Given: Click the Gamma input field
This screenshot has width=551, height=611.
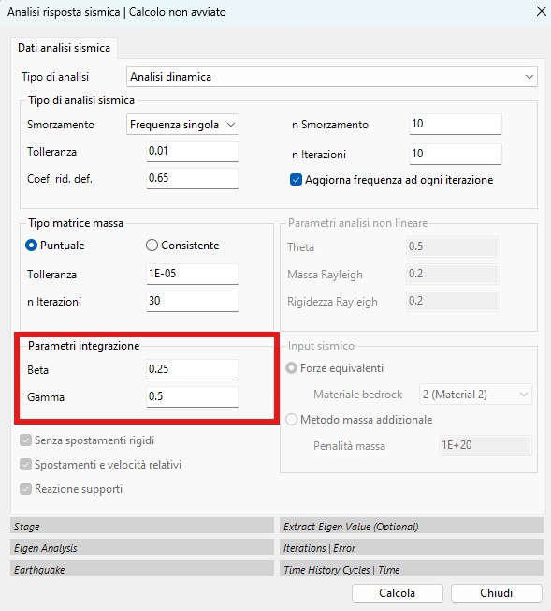Looking at the screenshot, I should point(192,396).
